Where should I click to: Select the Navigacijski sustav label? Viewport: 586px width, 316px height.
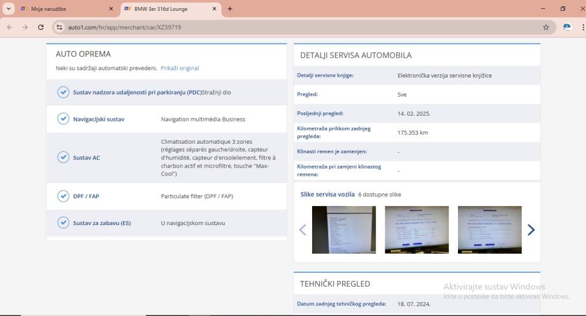tap(99, 120)
